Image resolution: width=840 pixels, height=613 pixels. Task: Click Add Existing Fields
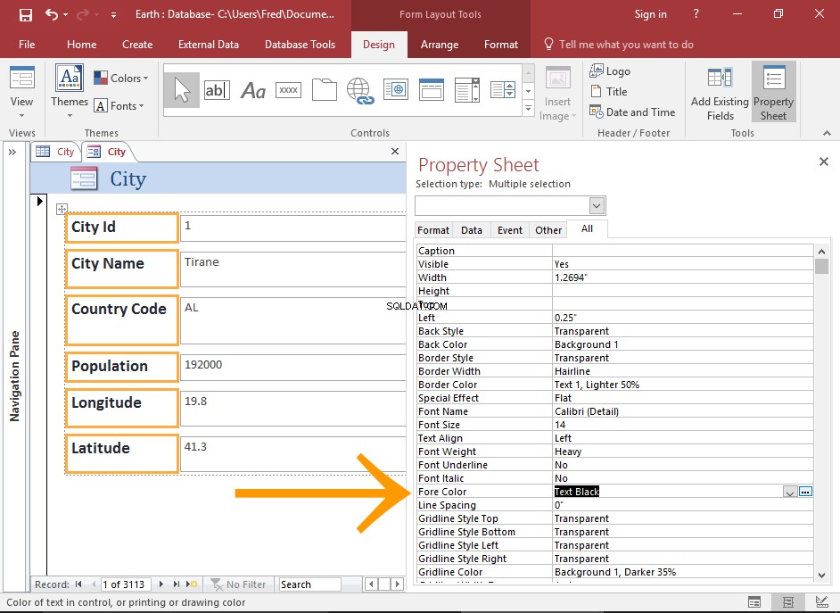720,94
